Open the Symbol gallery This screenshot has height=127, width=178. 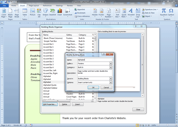(x=171, y=13)
